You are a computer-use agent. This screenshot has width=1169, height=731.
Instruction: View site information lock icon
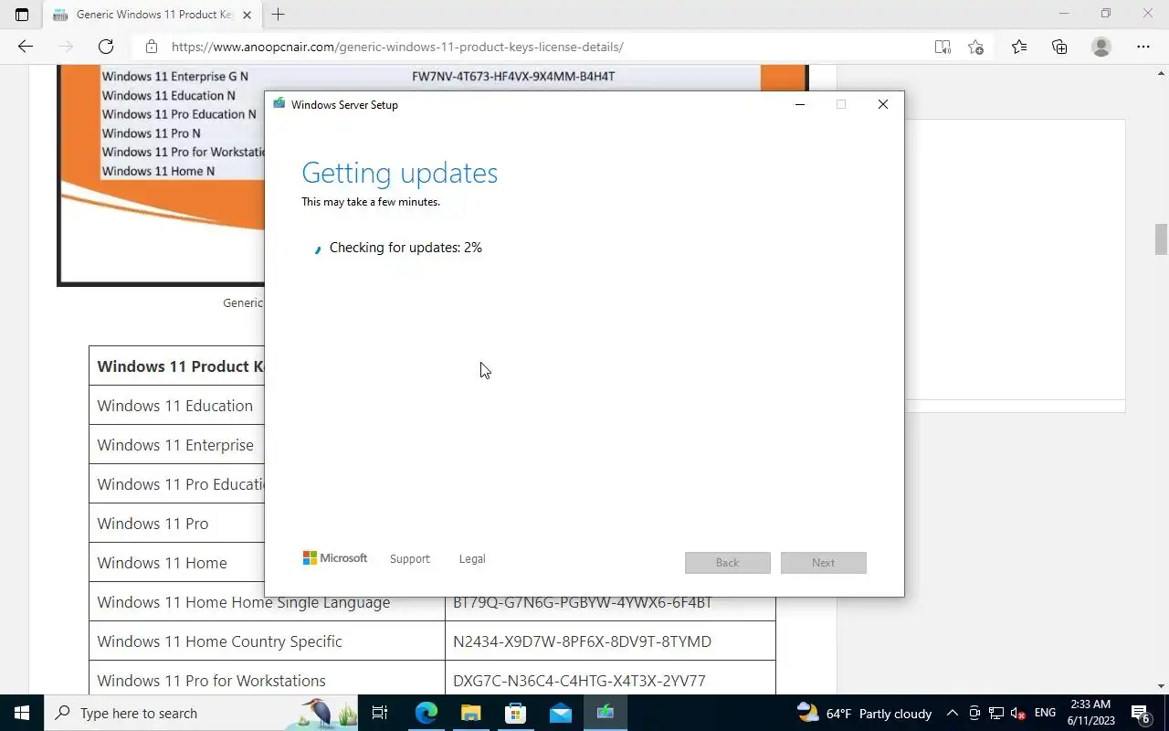(152, 47)
